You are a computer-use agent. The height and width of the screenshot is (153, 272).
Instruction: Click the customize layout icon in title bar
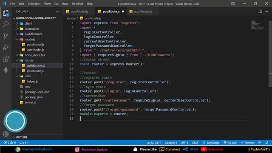(x=233, y=4)
